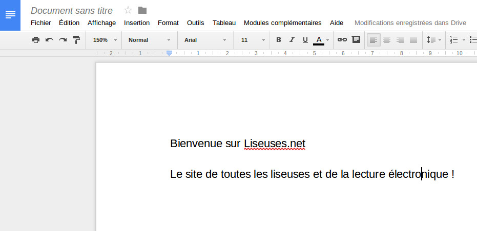Click the Redo arrow
Image resolution: width=477 pixels, height=231 pixels.
coord(63,40)
